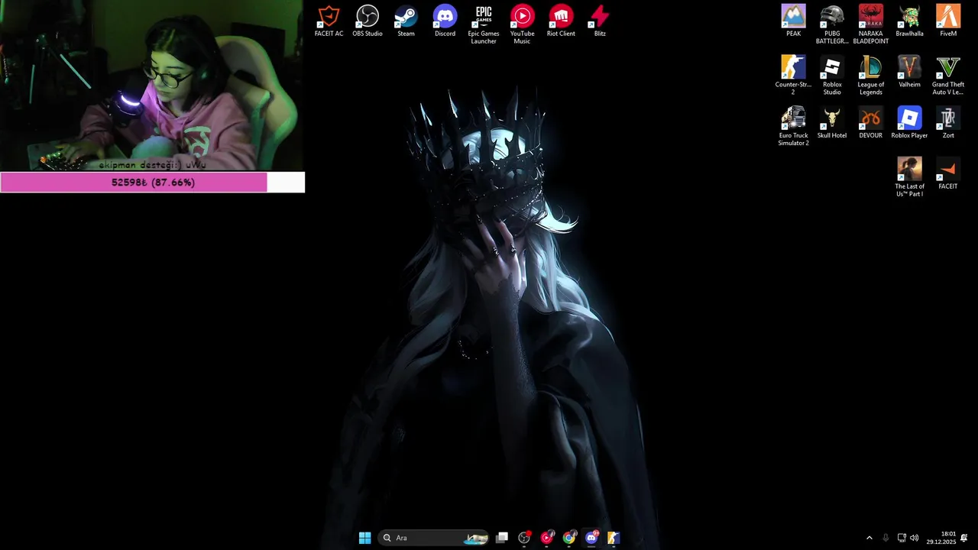This screenshot has height=550, width=978.
Task: Open Google Chrome from the taskbar
Action: [568, 538]
